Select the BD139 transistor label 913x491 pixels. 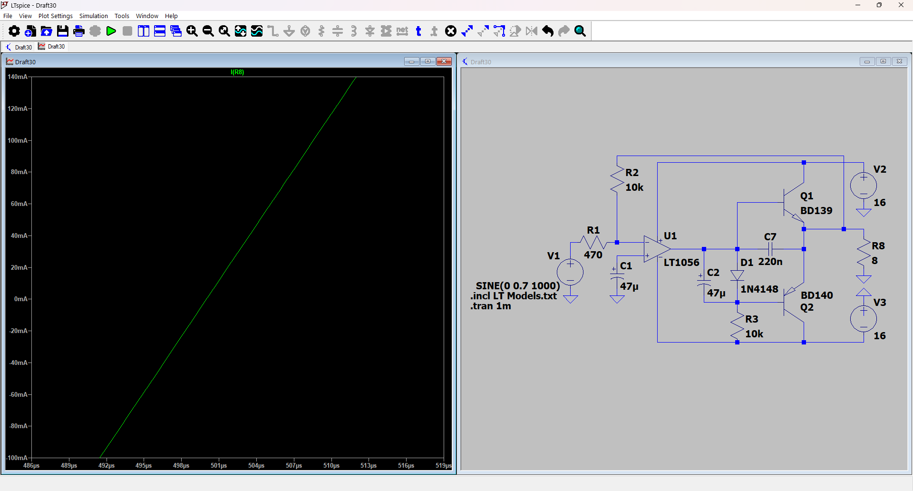pos(816,211)
